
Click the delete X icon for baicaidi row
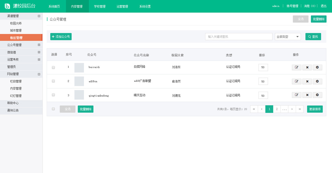coord(307,67)
